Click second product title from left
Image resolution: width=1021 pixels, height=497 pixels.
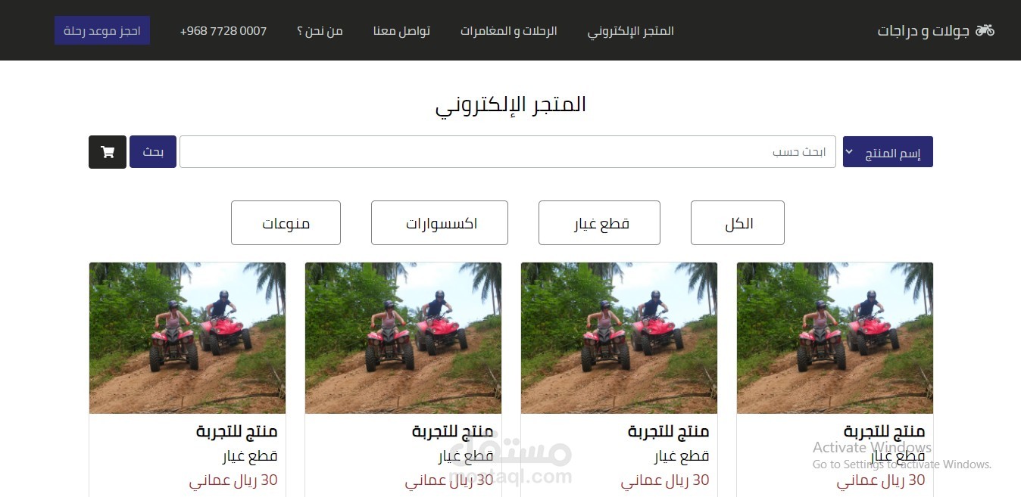click(x=453, y=431)
